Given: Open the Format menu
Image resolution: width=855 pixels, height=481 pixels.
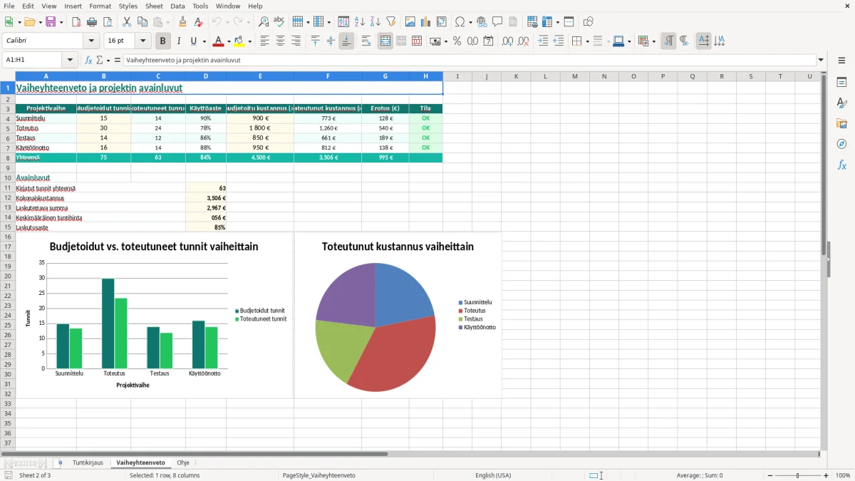Looking at the screenshot, I should [100, 6].
